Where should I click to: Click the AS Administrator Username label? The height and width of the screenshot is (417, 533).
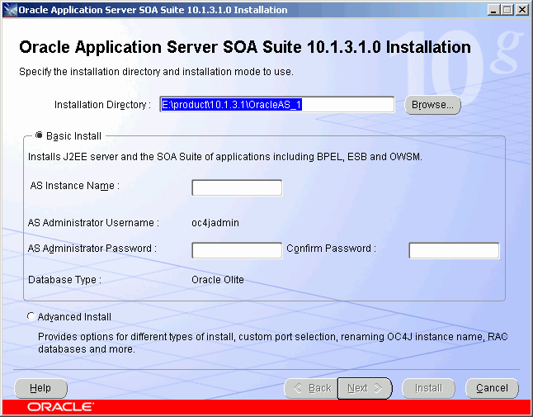click(x=93, y=223)
